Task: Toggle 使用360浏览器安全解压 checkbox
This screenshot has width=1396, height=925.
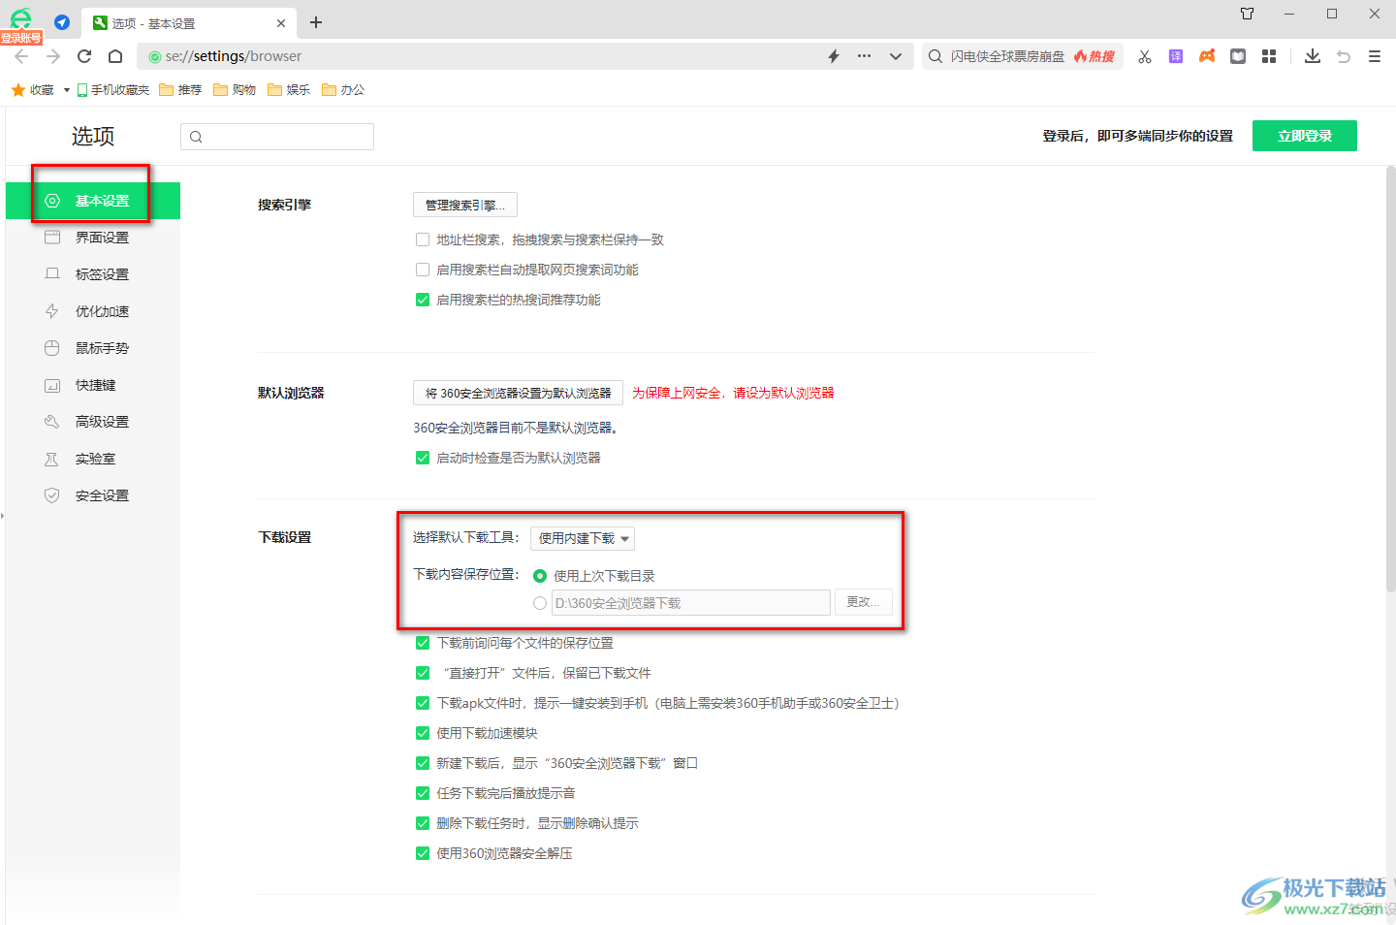Action: pos(423,853)
